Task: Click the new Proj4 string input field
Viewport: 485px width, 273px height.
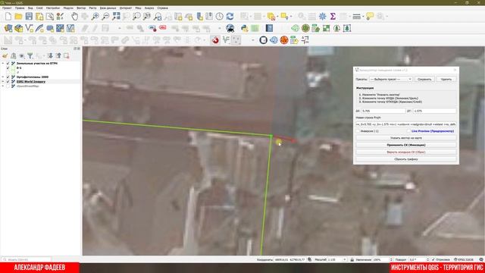Action: pos(406,124)
